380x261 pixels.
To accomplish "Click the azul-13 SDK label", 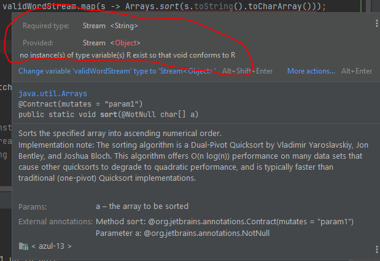I will pyautogui.click(x=52, y=246).
